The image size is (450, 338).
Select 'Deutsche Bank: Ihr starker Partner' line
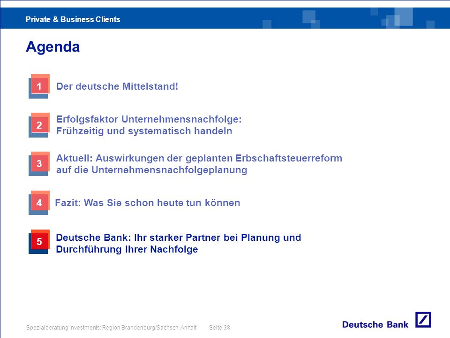tap(179, 238)
